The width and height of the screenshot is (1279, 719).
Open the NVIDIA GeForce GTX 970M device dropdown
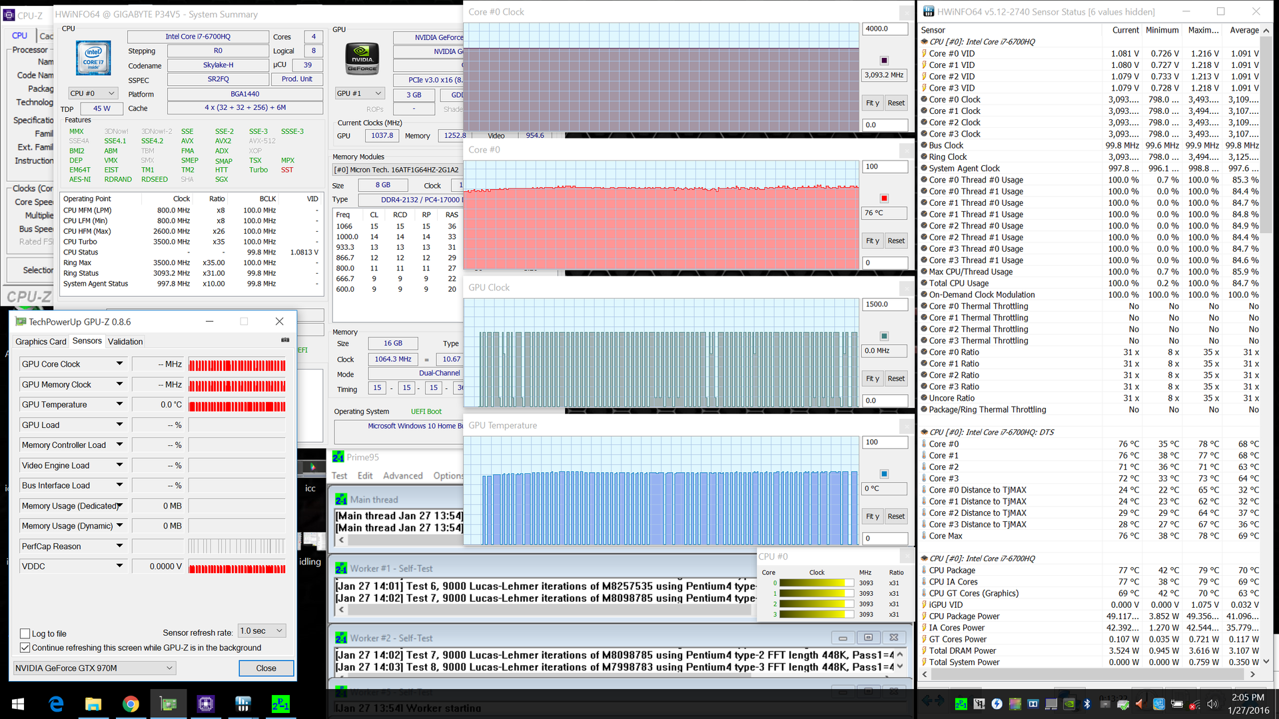pos(95,668)
